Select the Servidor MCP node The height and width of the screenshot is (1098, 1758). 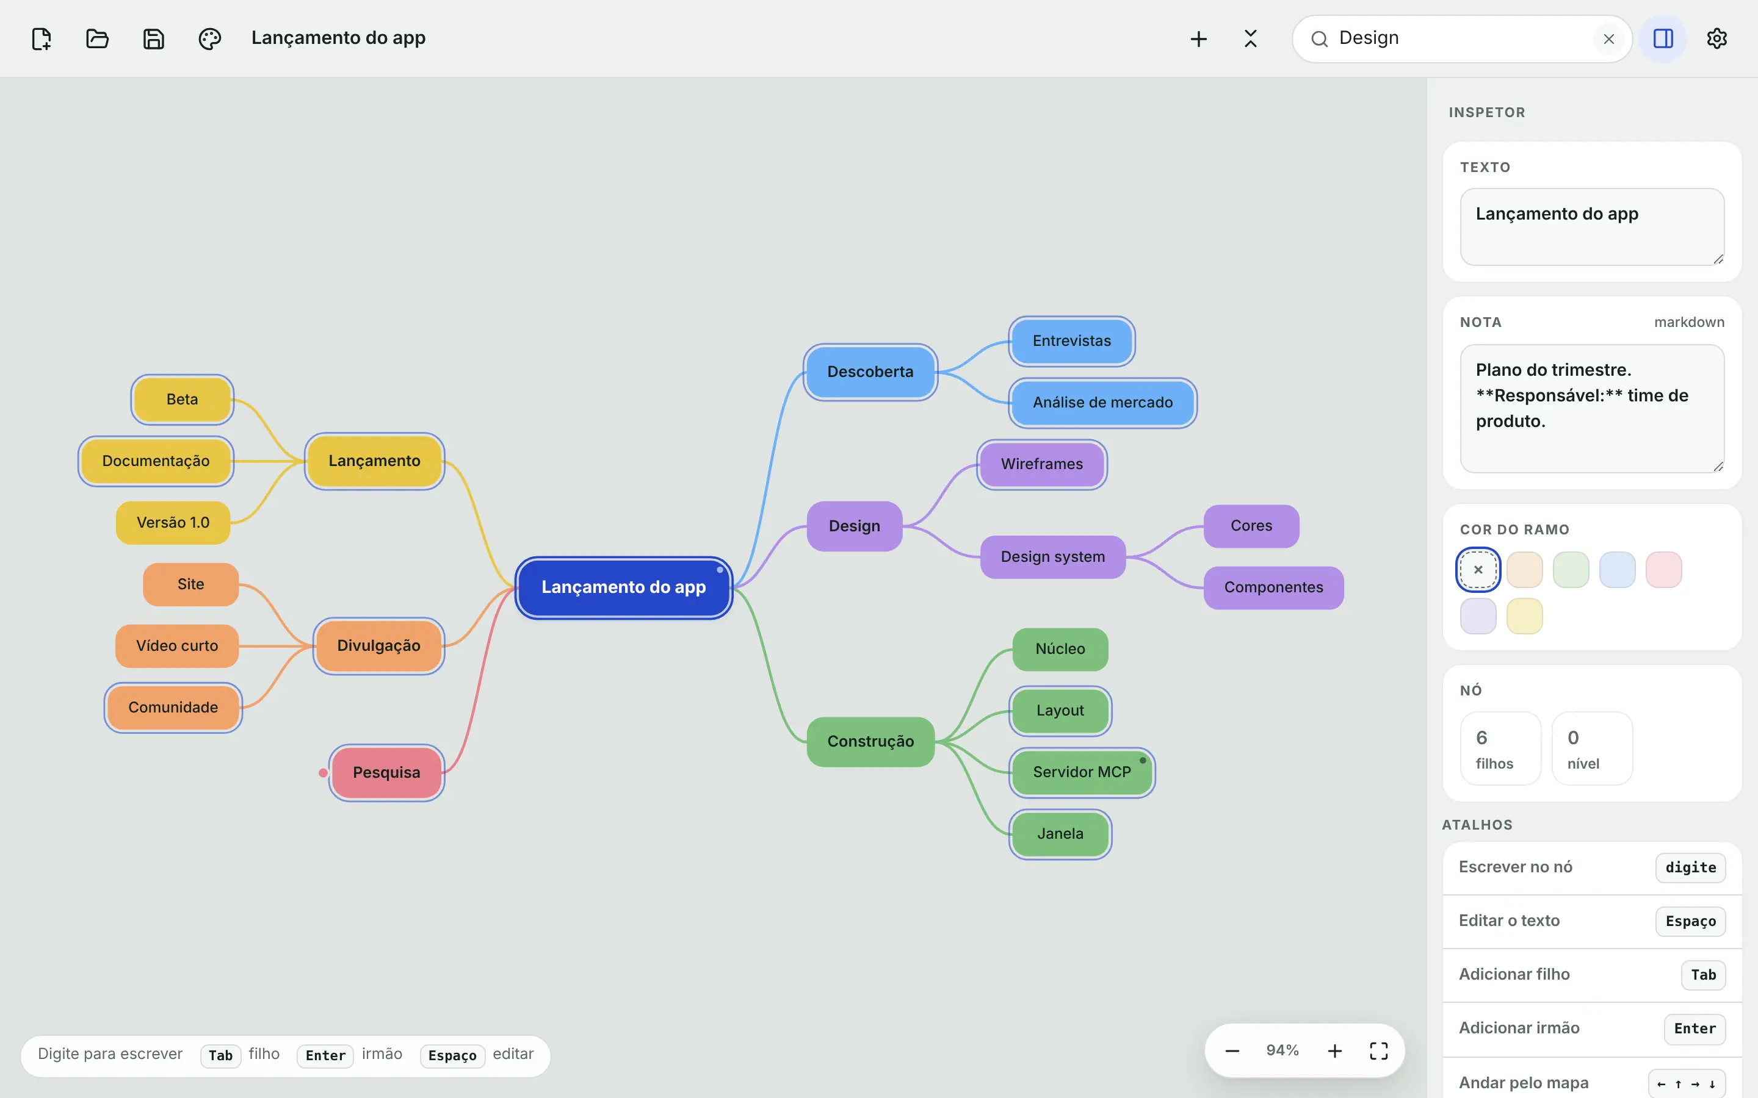1082,772
